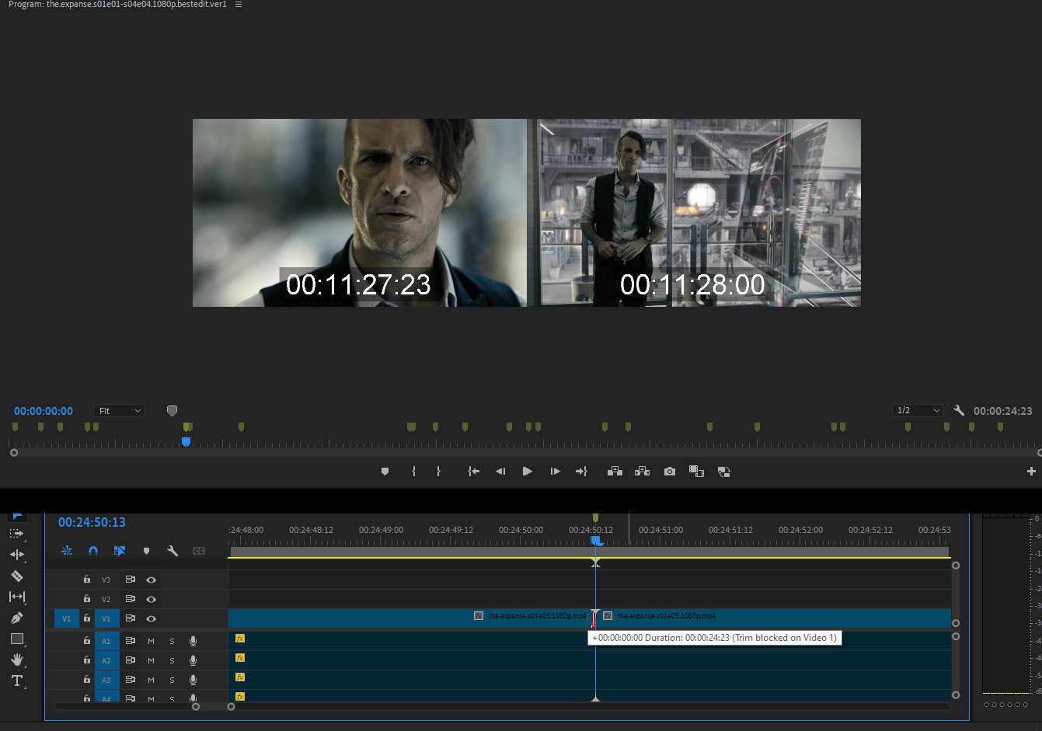Open the Button Editor plus icon
The image size is (1042, 731).
pyautogui.click(x=1030, y=472)
